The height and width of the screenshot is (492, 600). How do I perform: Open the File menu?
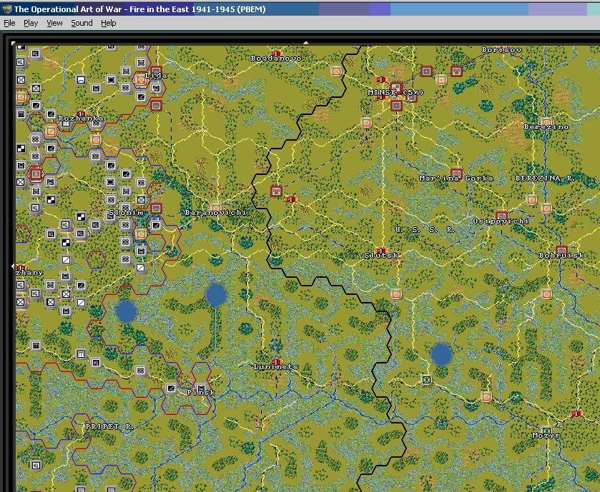point(9,24)
